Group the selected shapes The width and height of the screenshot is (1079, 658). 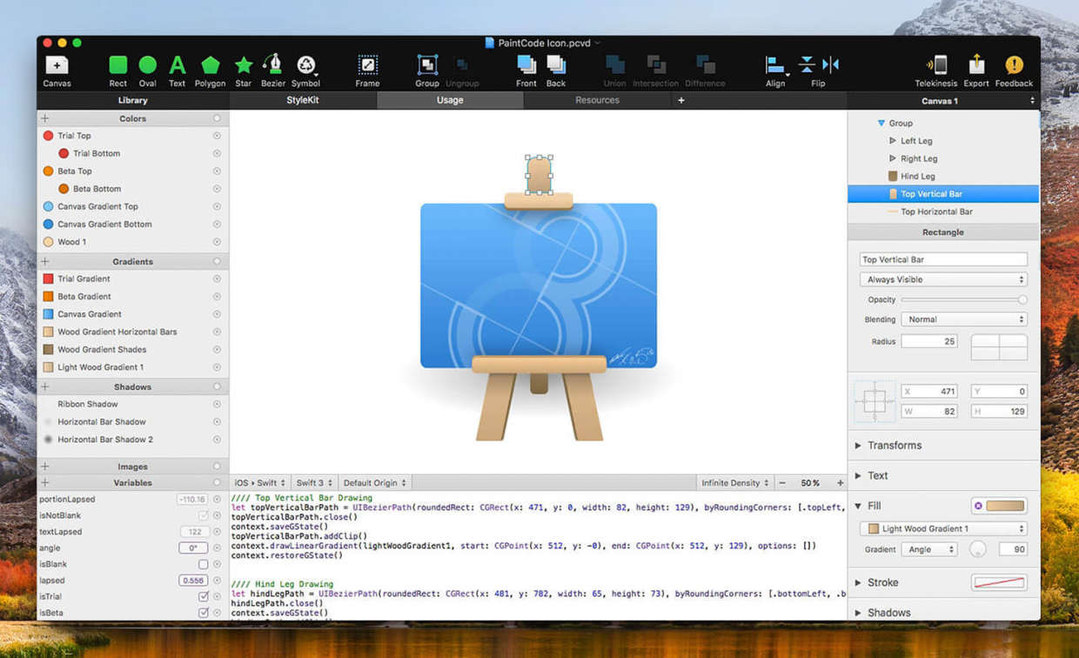click(x=427, y=70)
